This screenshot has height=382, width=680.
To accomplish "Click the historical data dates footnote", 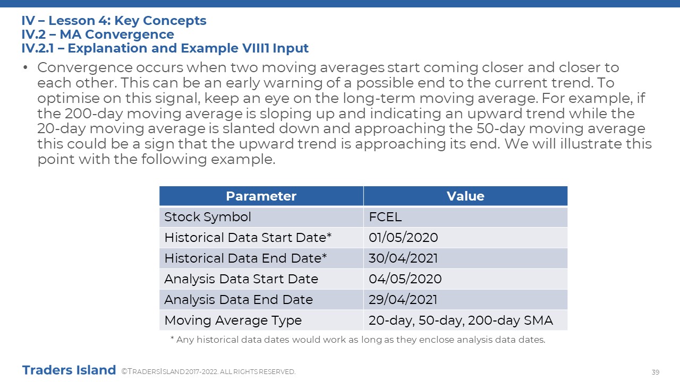I will 358,340.
